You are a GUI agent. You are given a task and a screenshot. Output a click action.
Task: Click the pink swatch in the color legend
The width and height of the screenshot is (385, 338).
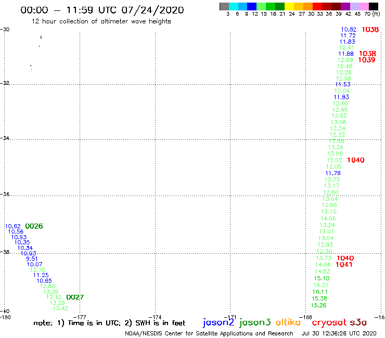(x=364, y=6)
